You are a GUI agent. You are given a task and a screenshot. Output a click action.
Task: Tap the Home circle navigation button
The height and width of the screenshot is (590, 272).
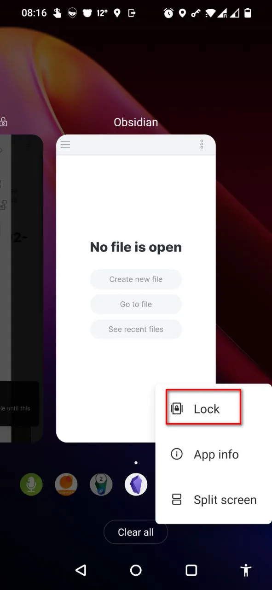tap(136, 570)
